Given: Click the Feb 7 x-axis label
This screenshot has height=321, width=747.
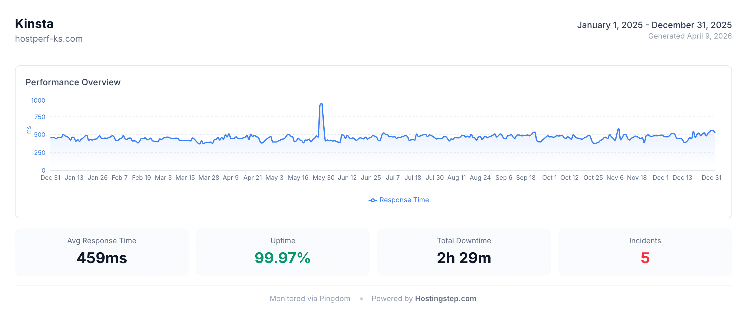Looking at the screenshot, I should click(x=120, y=178).
